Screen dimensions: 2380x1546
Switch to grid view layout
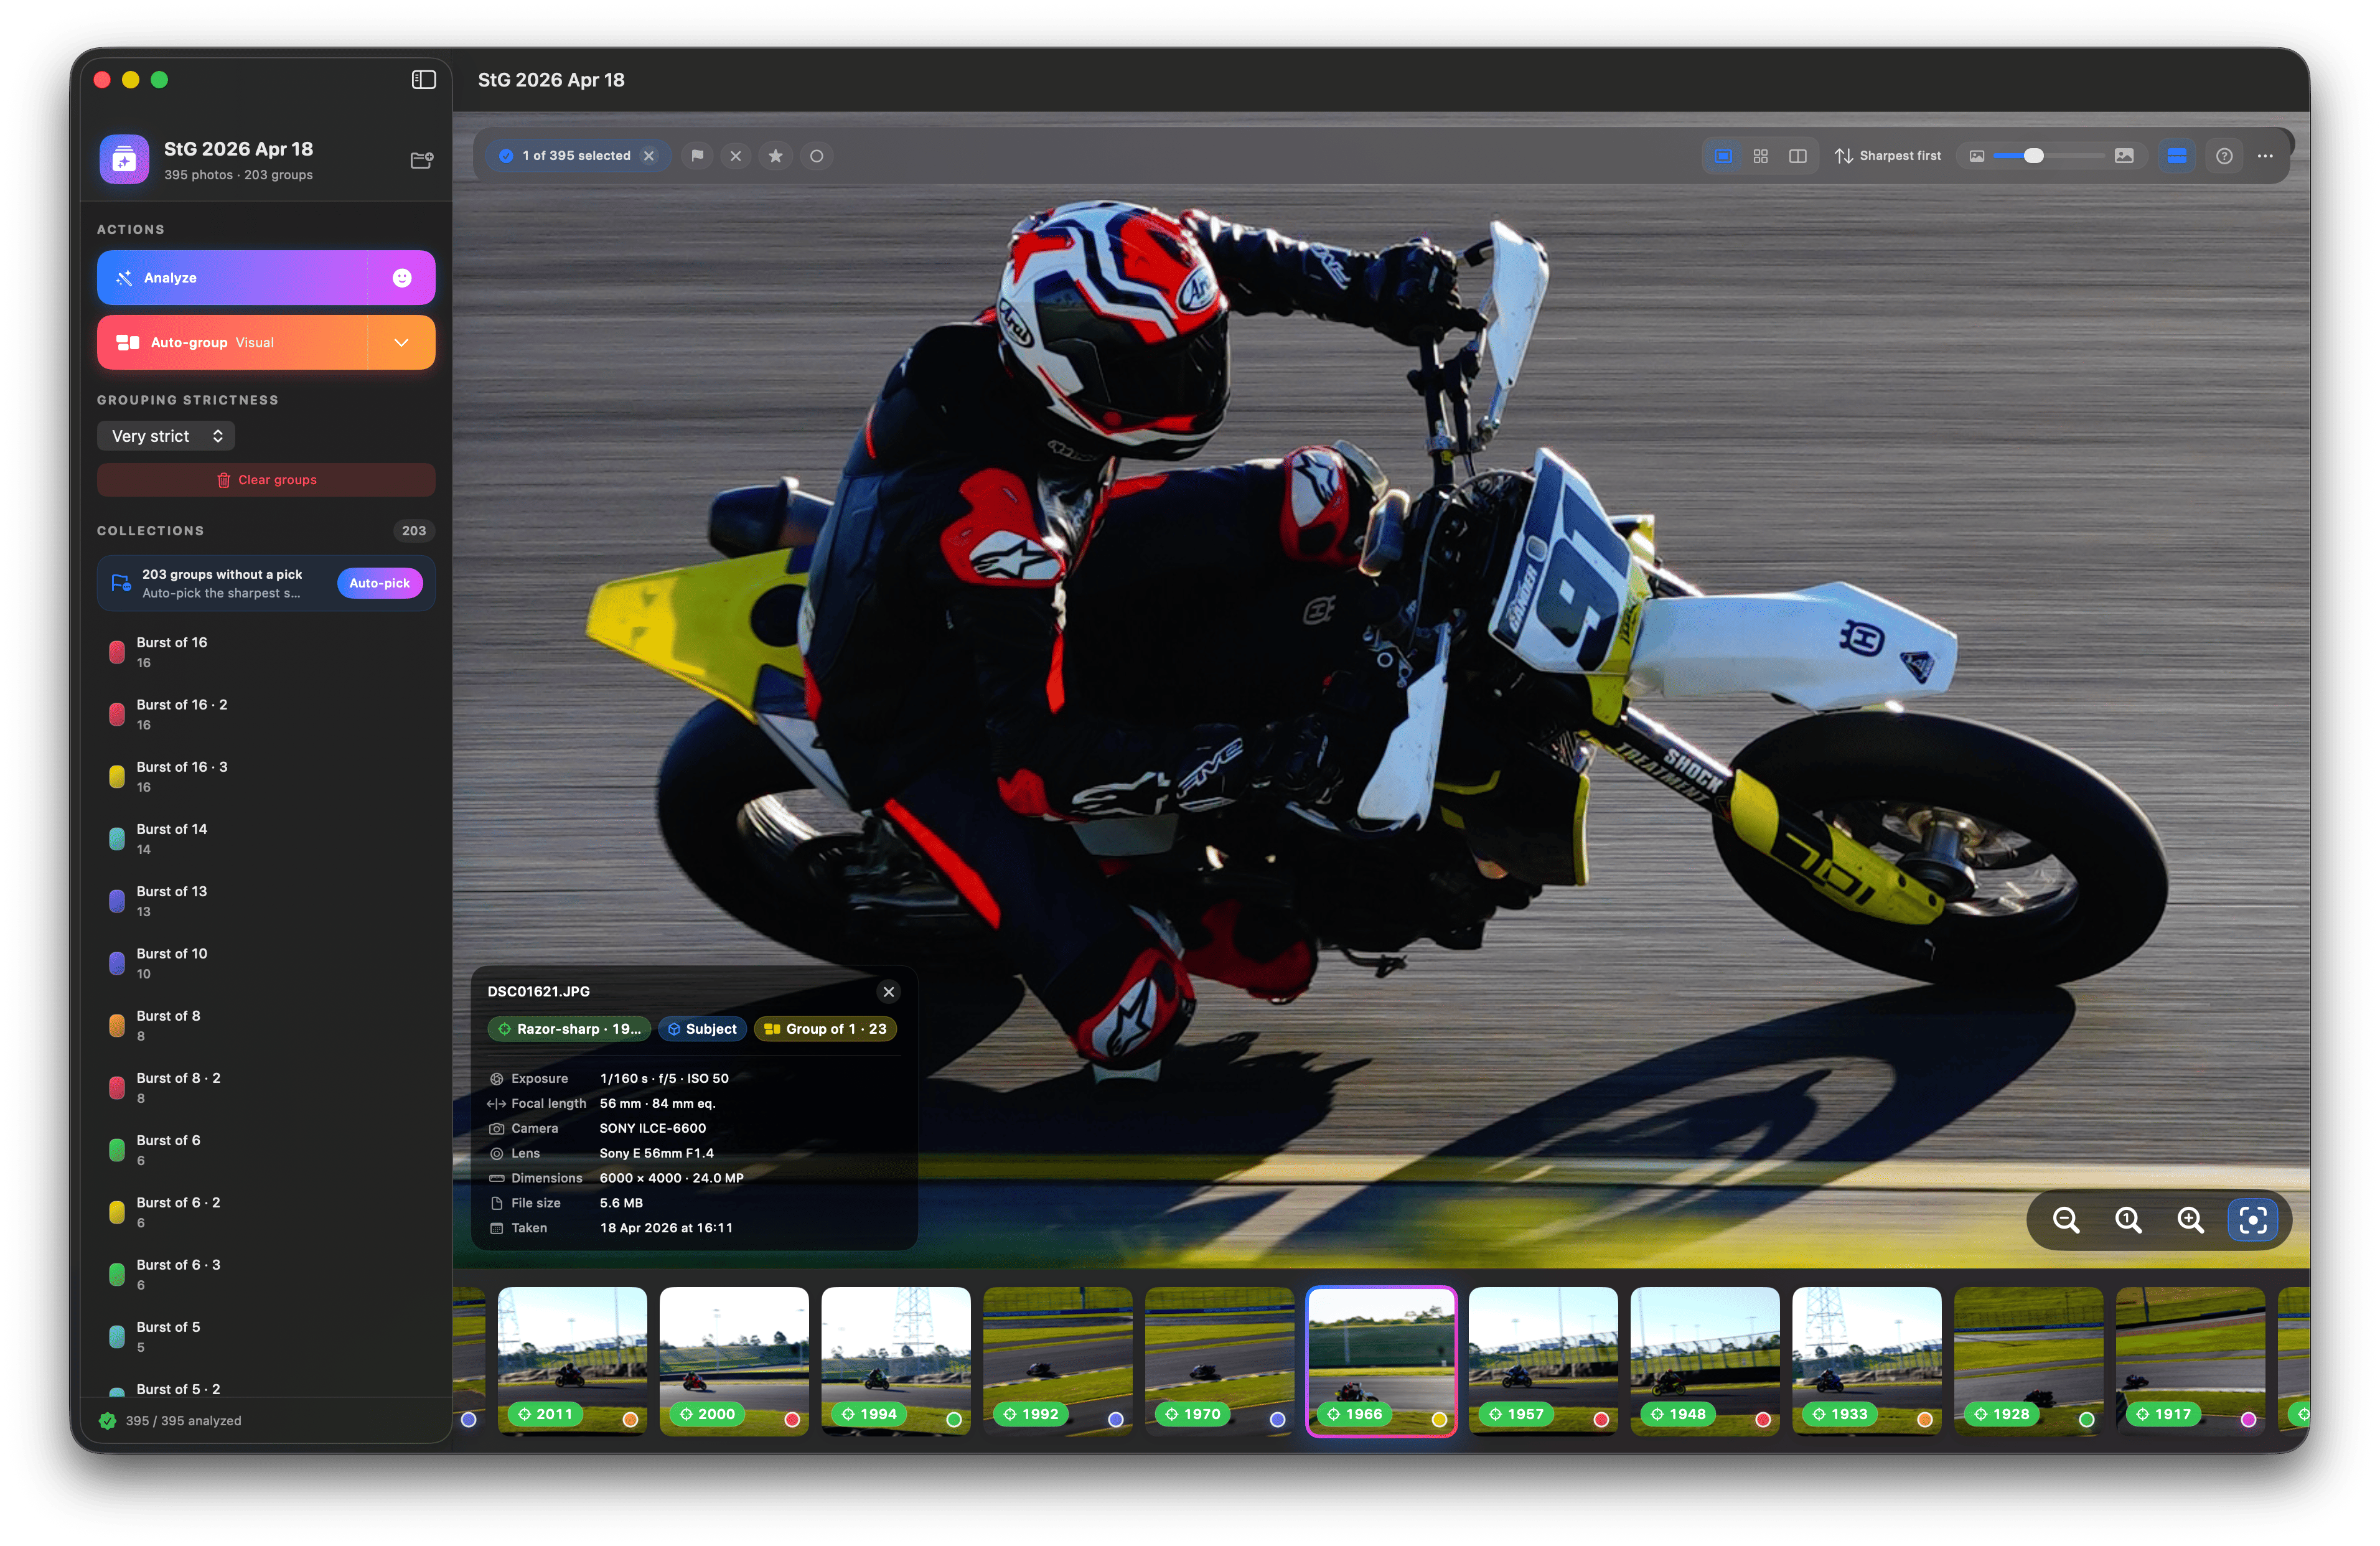[1760, 156]
